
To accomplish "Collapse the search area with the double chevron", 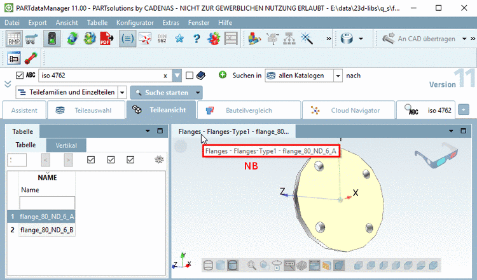I will [8, 84].
